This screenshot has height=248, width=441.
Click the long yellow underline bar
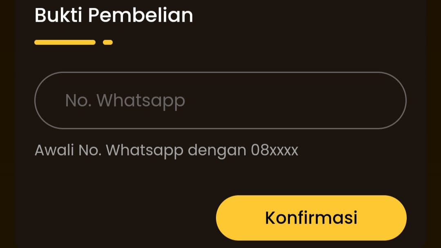click(x=65, y=42)
